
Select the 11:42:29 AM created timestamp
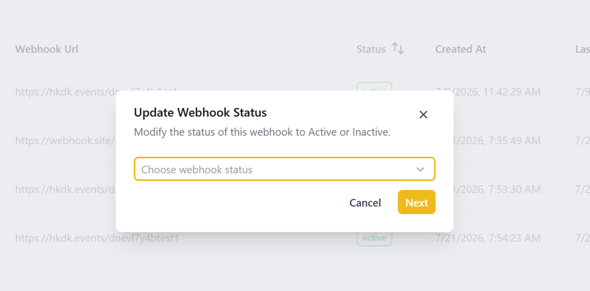click(487, 92)
